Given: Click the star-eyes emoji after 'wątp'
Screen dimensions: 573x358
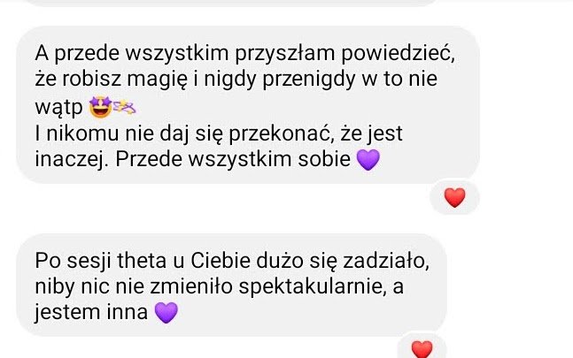Looking at the screenshot, I should click(100, 107).
